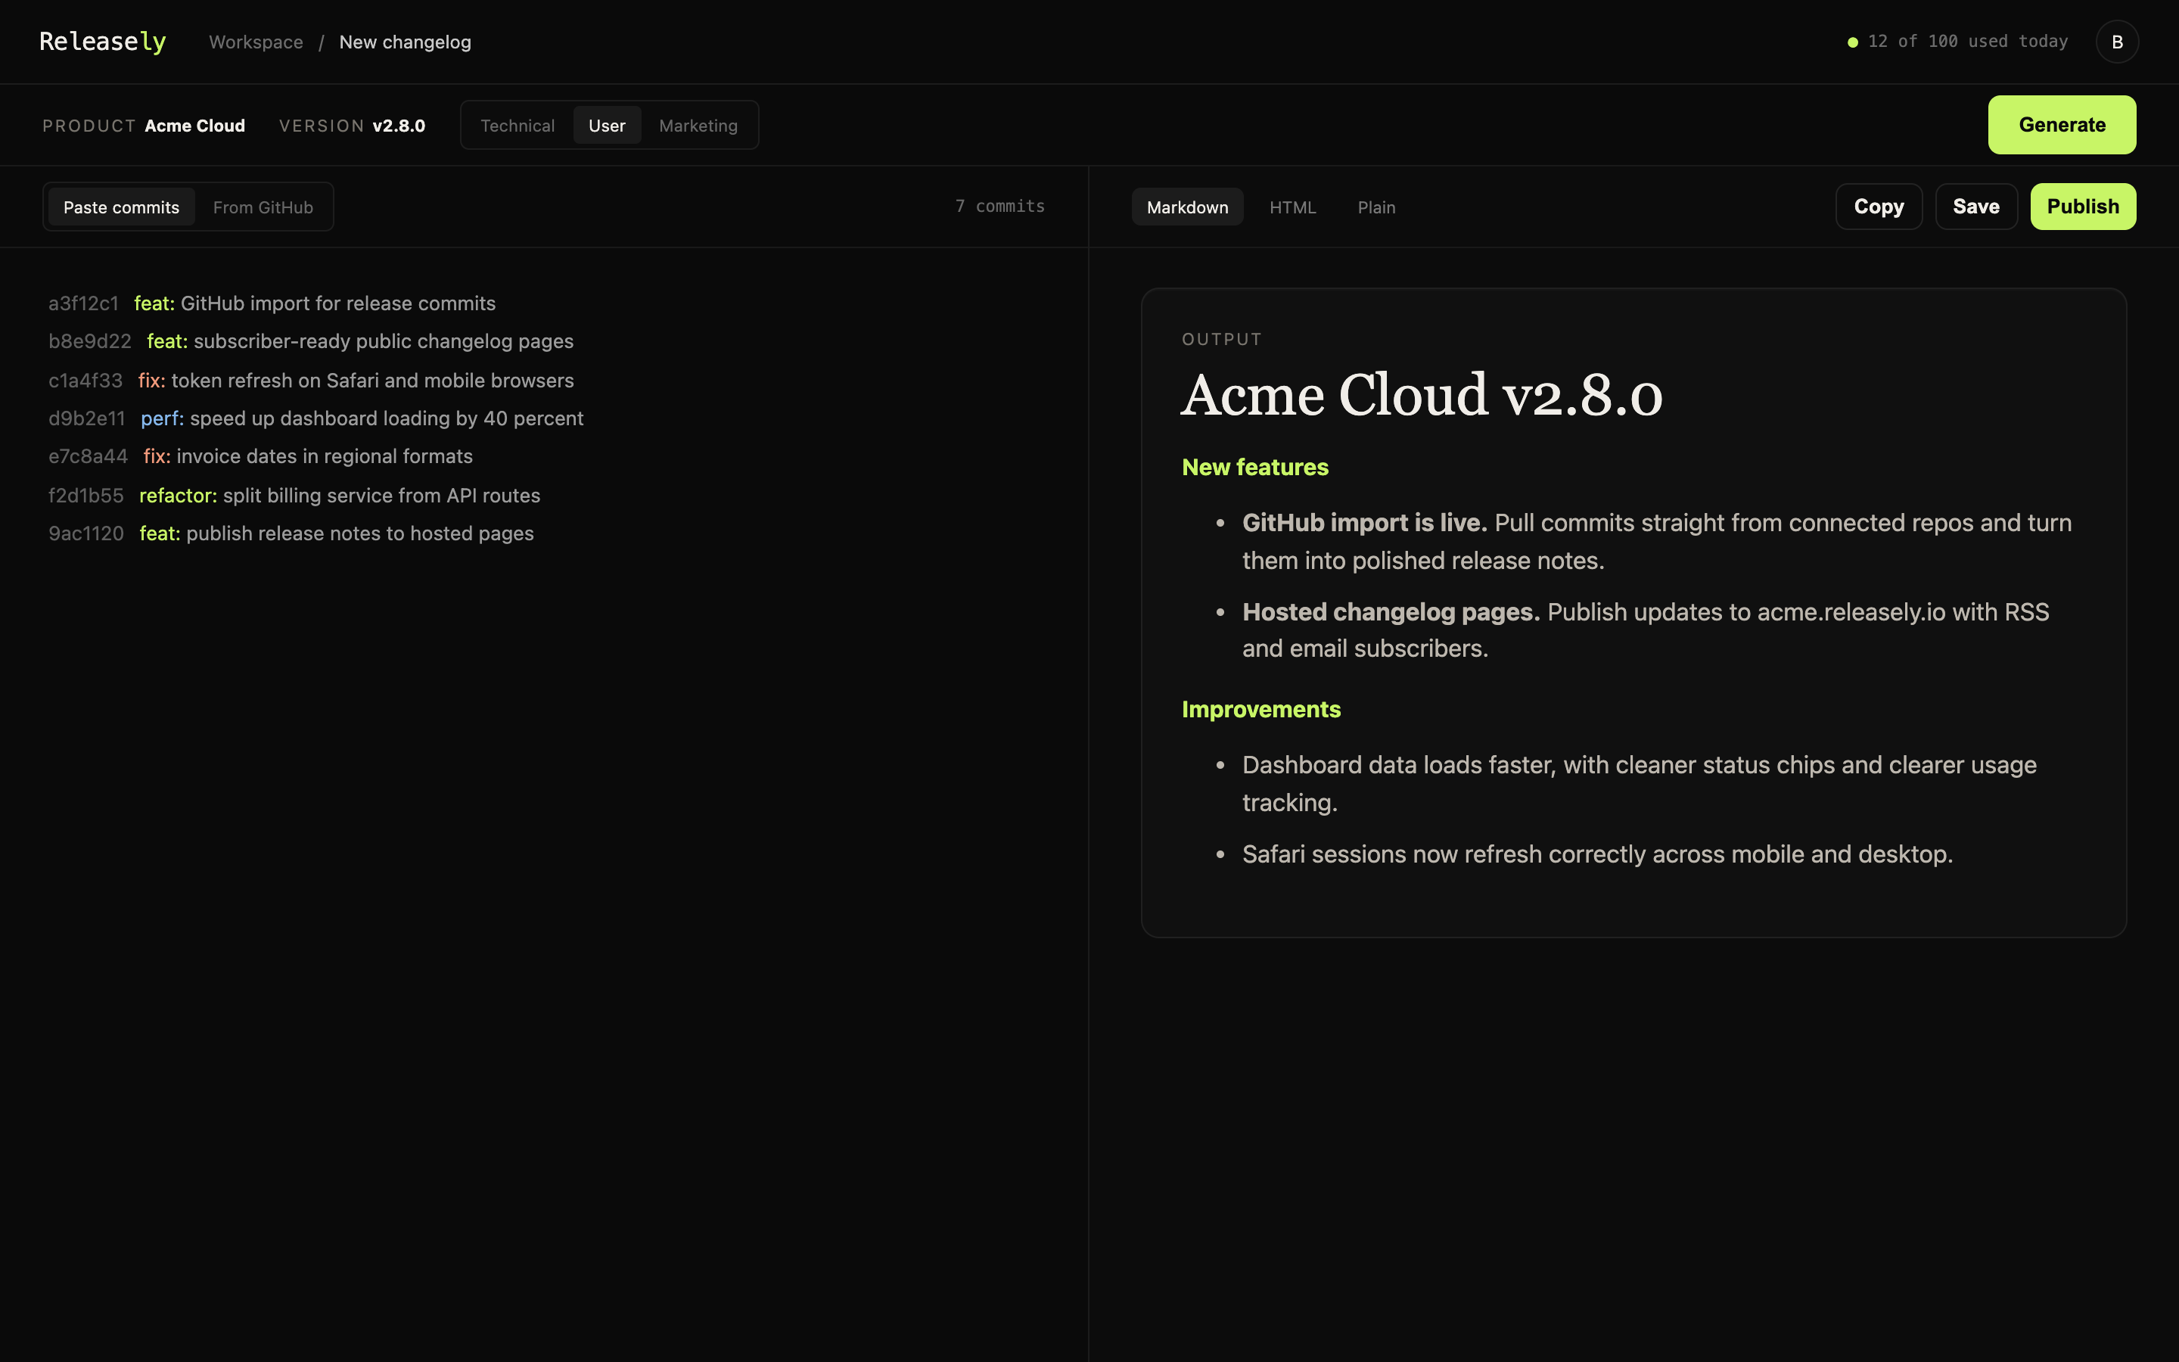Click the GitHub import is live bullet

[1657, 541]
